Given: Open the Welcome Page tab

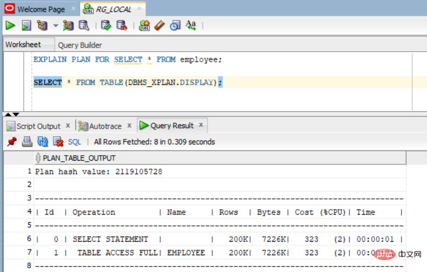Looking at the screenshot, I should (x=41, y=9).
